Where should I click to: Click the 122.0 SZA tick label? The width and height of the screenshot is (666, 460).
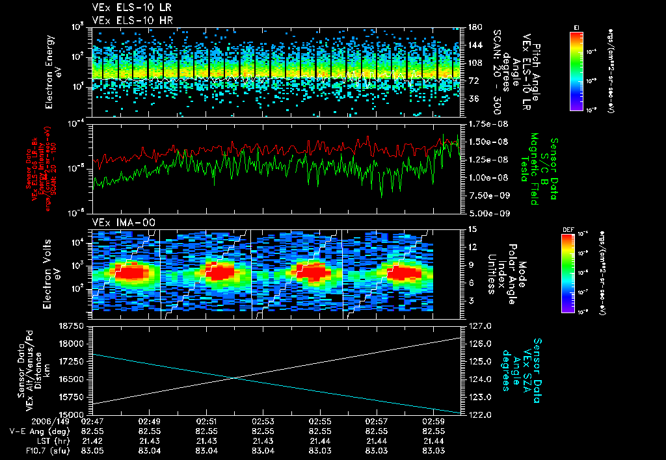479,415
